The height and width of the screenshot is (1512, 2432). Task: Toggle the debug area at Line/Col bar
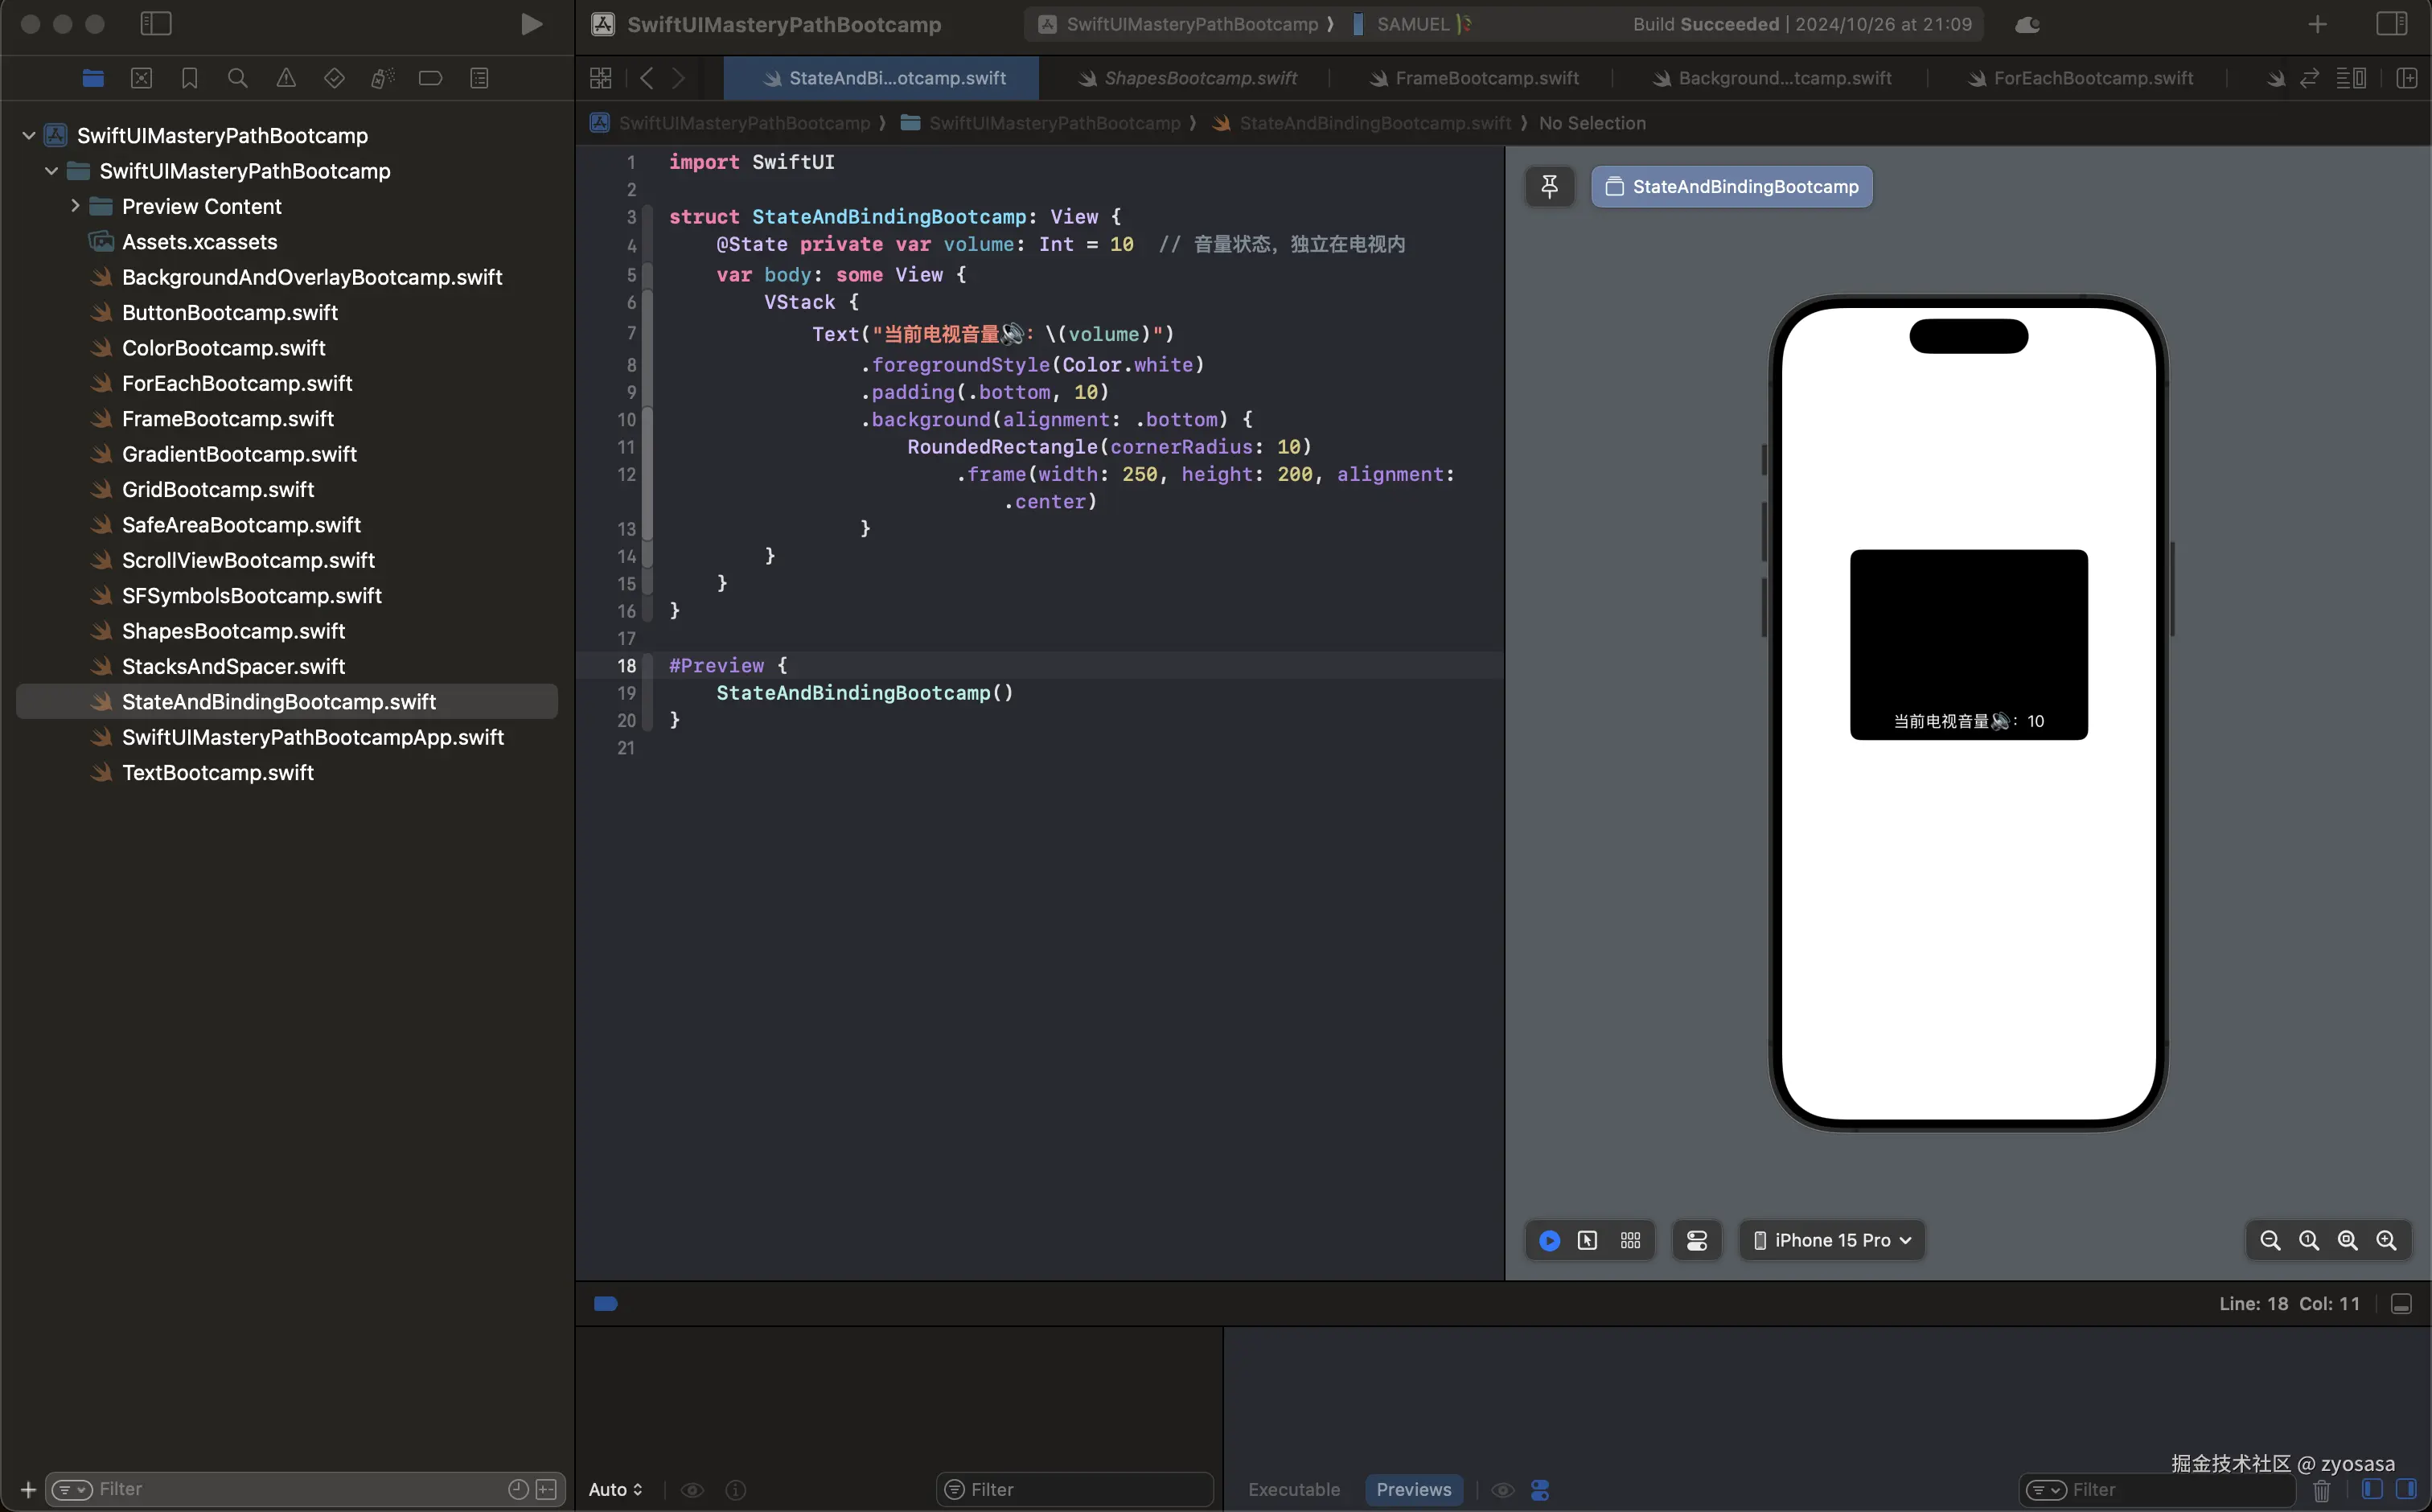(2401, 1304)
